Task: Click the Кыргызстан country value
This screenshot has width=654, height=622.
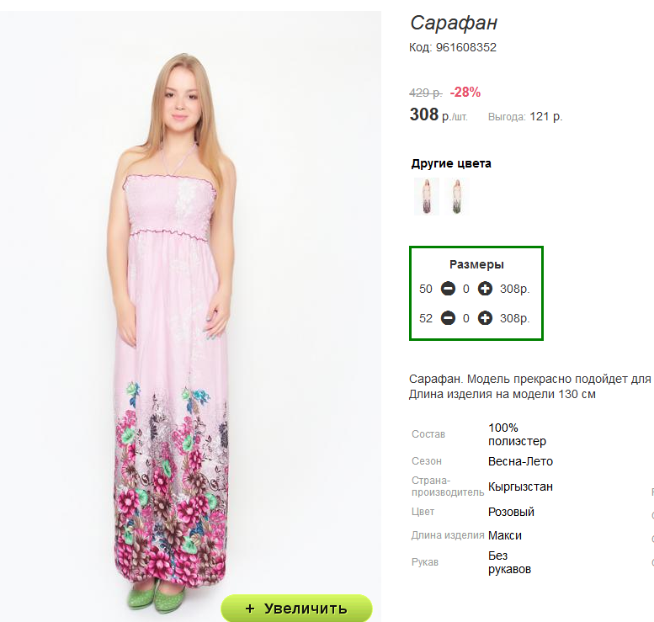Action: tap(520, 486)
